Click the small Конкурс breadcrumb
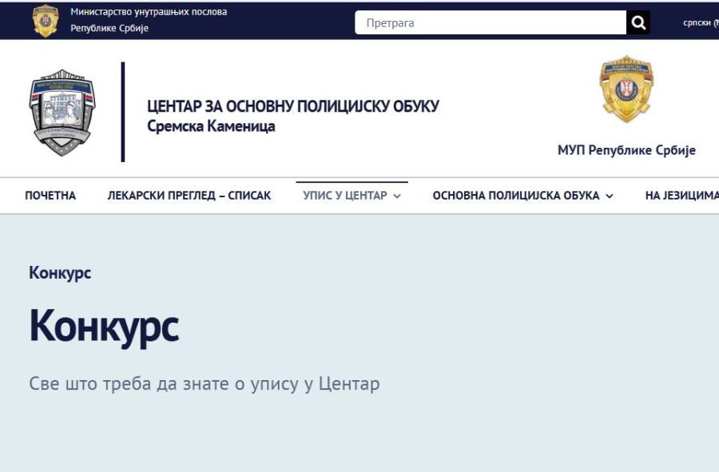The image size is (719, 472). click(60, 273)
